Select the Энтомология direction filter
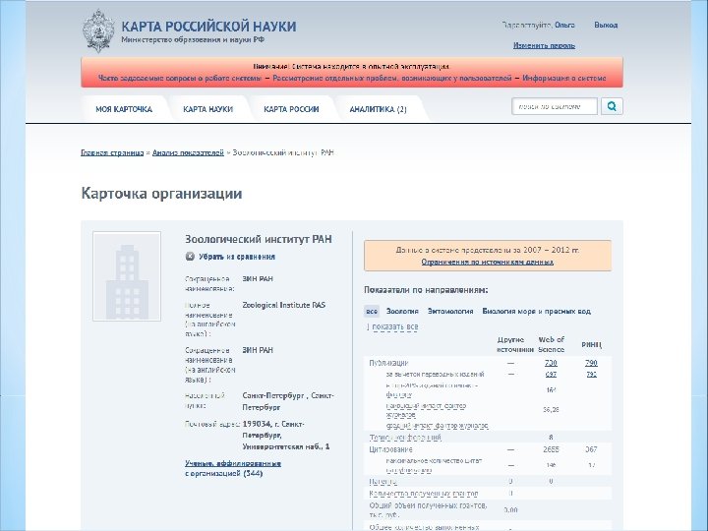The height and width of the screenshot is (531, 708). coord(450,311)
